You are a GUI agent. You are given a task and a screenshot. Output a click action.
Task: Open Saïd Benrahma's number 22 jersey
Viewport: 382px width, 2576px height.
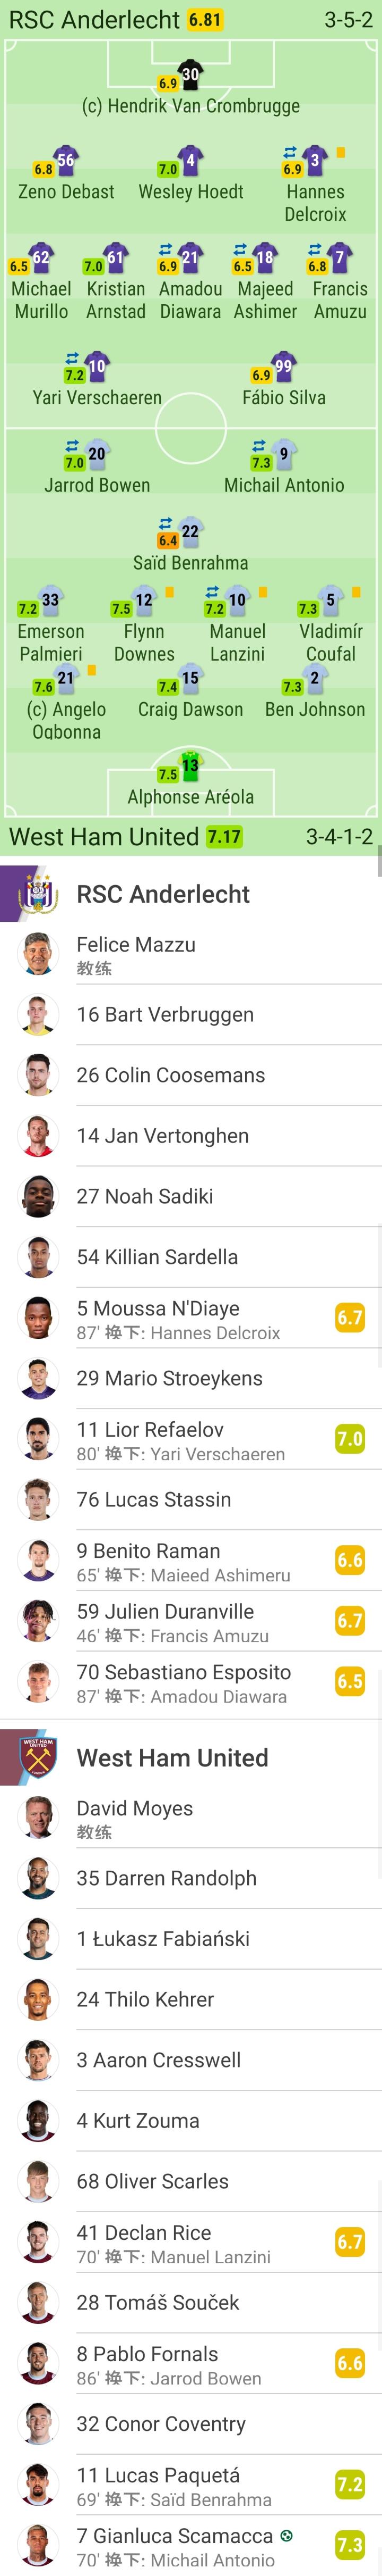189,532
